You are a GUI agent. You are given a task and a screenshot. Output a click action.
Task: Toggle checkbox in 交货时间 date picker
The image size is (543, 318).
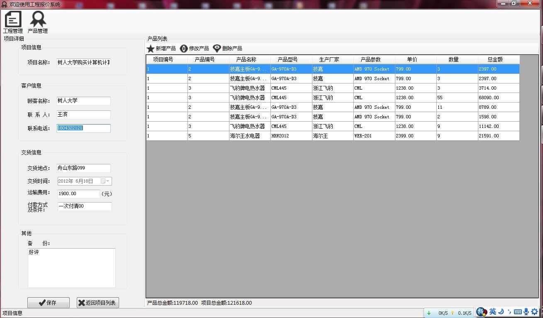pos(103,181)
